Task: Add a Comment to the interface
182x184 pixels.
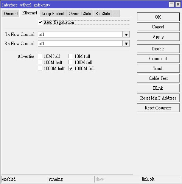Action: point(158,59)
